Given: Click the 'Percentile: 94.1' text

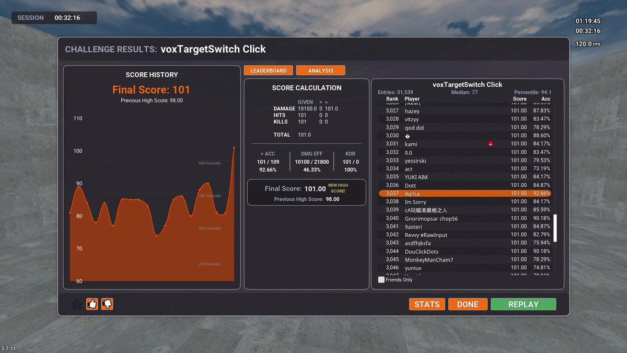Looking at the screenshot, I should (533, 93).
